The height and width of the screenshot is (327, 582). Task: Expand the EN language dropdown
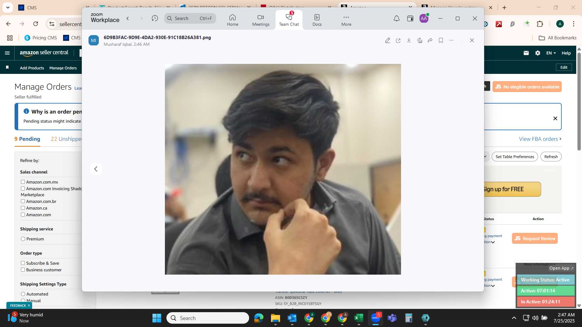click(x=551, y=53)
